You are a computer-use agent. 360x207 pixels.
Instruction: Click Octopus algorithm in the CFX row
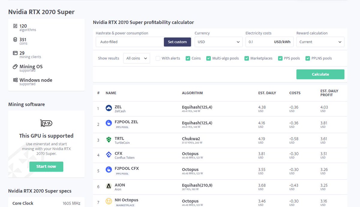pos(190,154)
